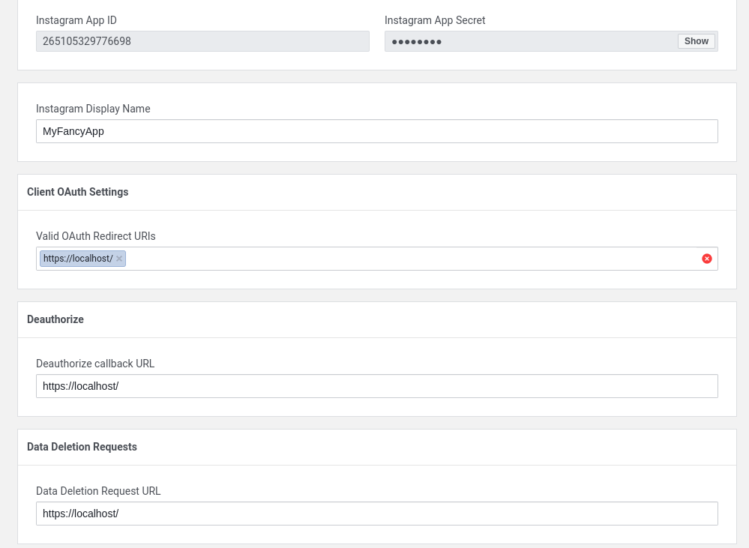Click the masked Instagram App Secret dots
The height and width of the screenshot is (548, 749).
pyautogui.click(x=417, y=42)
